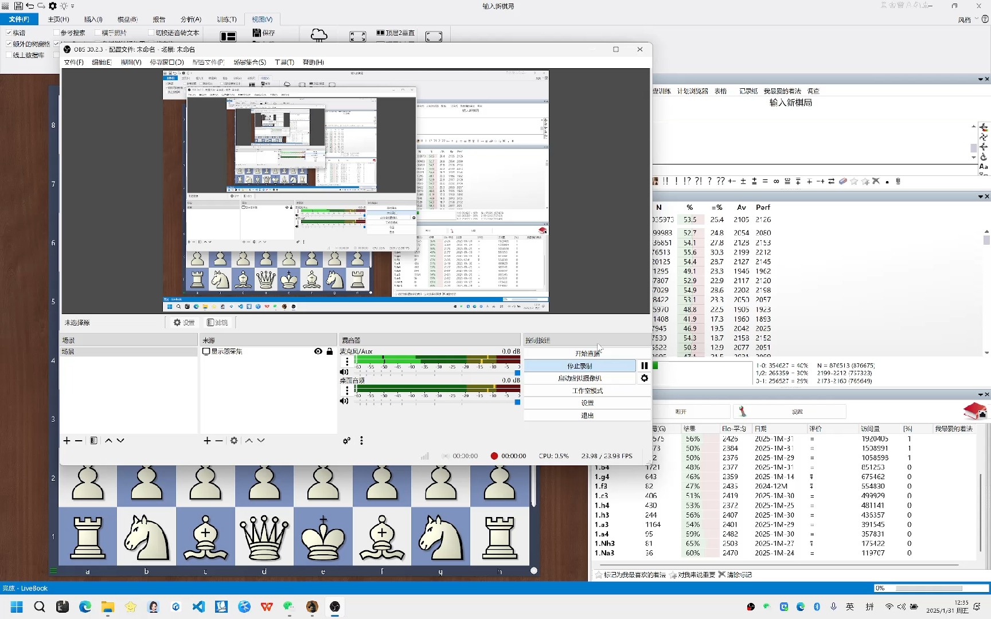Switch to the 主页(H) ribbon tab

(58, 19)
